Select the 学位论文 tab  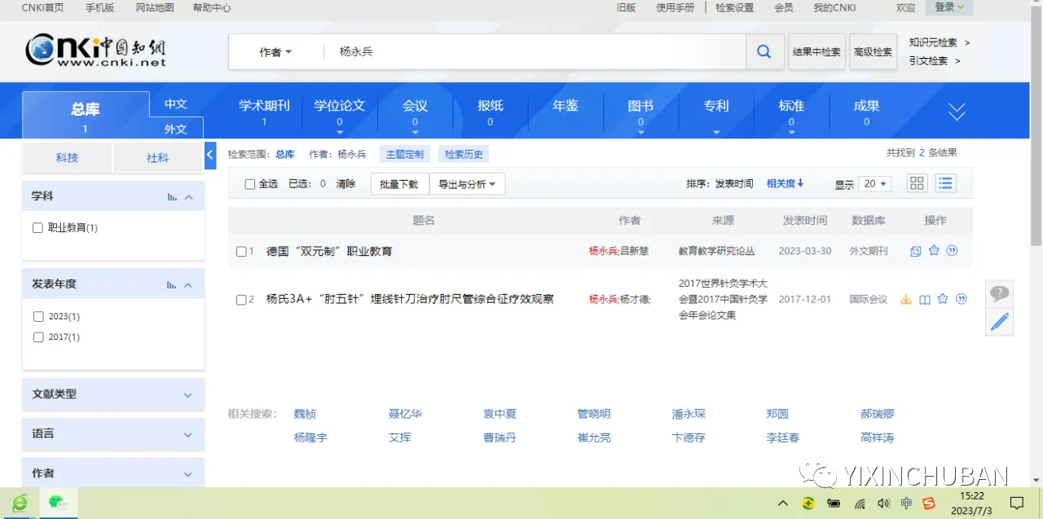click(339, 111)
